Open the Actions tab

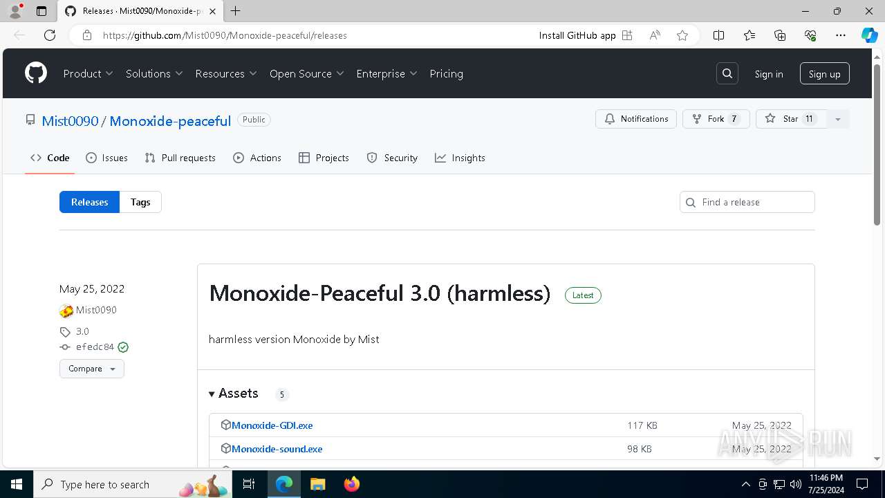click(x=257, y=158)
